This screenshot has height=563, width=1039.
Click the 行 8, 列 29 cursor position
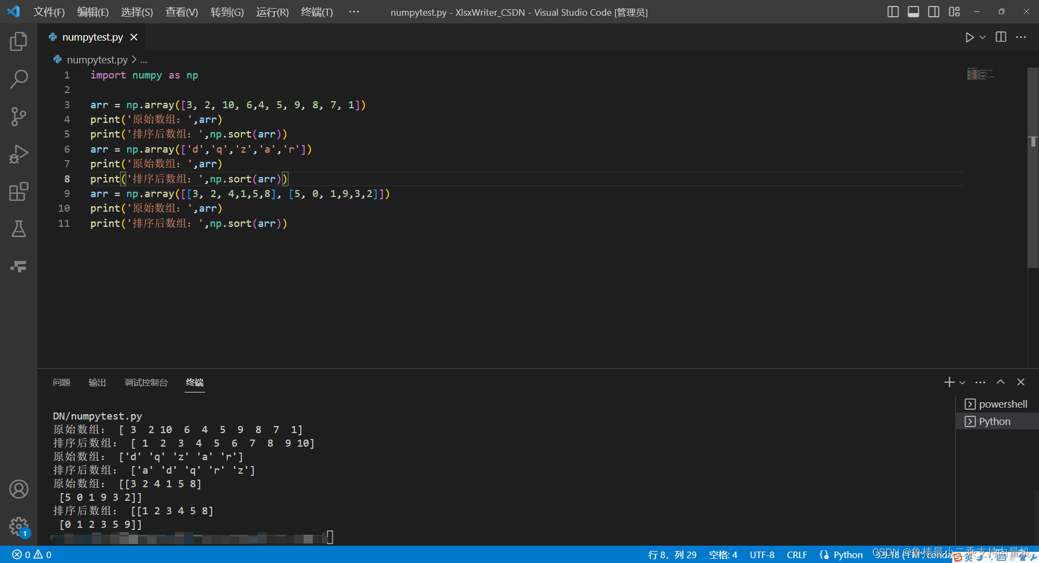pyautogui.click(x=672, y=555)
